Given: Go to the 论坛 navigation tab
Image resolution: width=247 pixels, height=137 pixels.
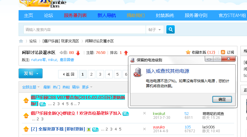Looking at the screenshot, I should coord(49,15).
